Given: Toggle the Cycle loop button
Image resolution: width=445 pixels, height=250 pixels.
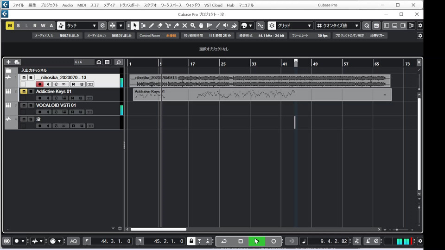Looking at the screenshot, I should (x=224, y=241).
